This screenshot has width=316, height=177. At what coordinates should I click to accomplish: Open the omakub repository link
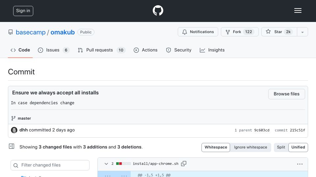click(x=63, y=32)
